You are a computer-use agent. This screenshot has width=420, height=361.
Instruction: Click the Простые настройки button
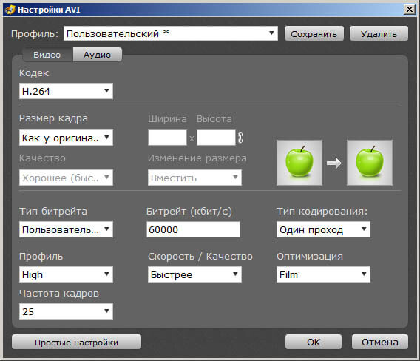76,342
